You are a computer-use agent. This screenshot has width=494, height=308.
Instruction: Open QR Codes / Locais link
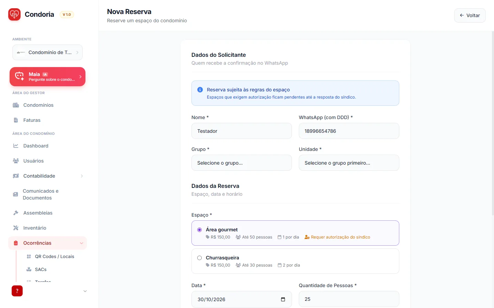55,256
